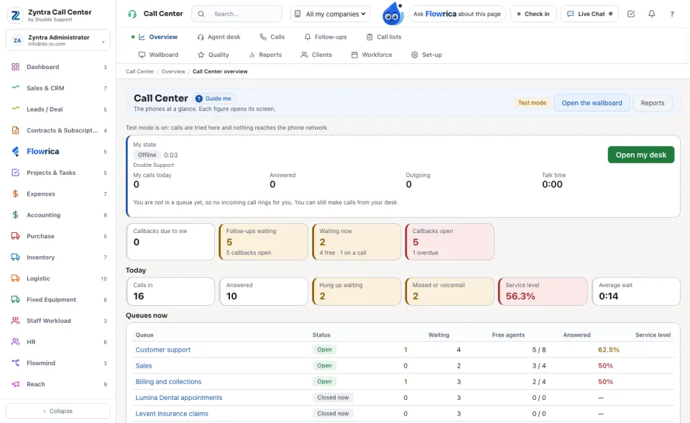Click the Reports button in the banner
The image size is (690, 423).
point(653,103)
